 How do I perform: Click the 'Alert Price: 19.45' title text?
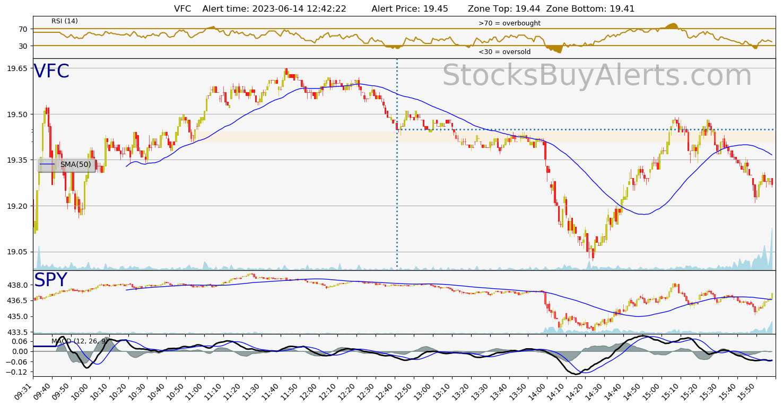[410, 8]
